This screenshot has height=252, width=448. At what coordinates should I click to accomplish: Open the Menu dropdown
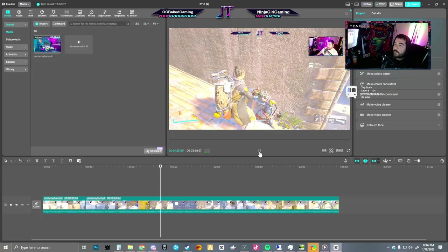[x=24, y=4]
